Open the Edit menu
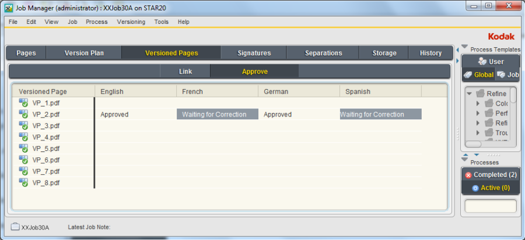Screen dimensions: 525x240 [32, 22]
